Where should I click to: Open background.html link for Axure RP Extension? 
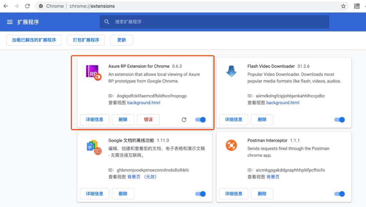[x=144, y=103]
